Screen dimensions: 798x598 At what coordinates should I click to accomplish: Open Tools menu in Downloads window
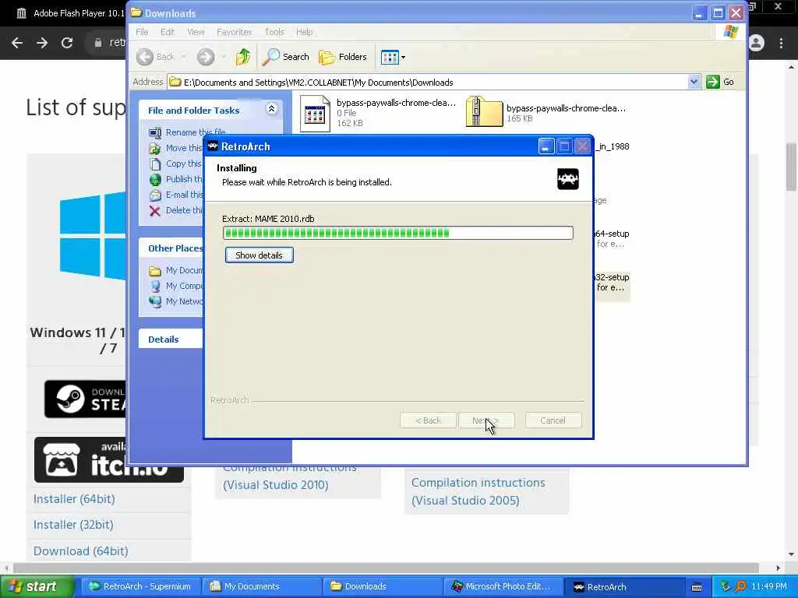274,32
